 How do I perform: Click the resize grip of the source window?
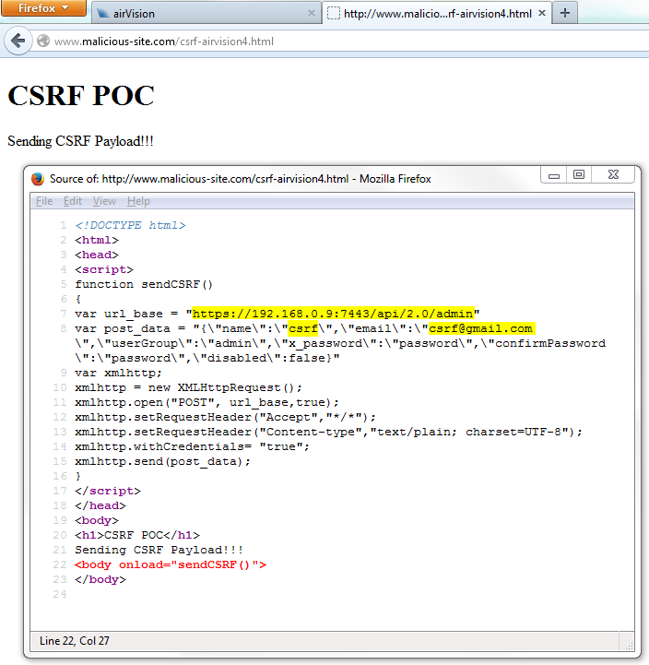click(629, 646)
